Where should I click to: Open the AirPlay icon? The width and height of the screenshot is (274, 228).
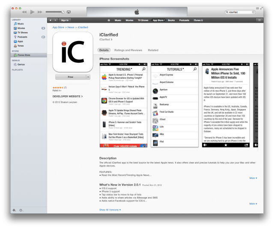pos(68,12)
